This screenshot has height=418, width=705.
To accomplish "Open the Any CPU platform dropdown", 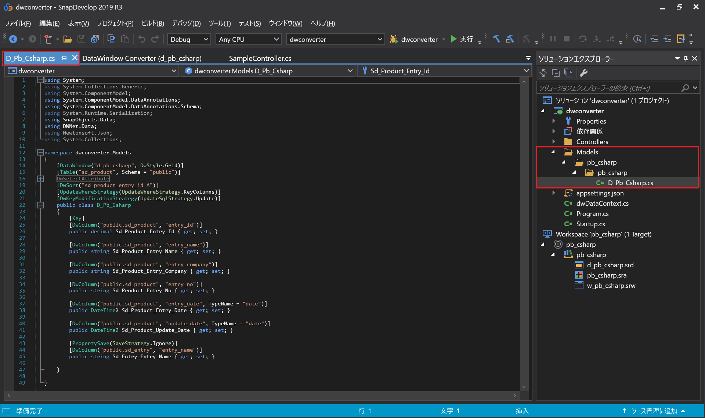I will pos(249,39).
